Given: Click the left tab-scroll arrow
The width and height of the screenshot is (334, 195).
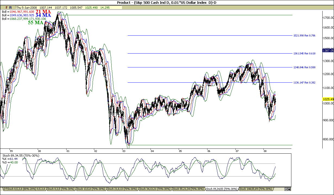Looking at the screenshot, I should click(286, 189).
